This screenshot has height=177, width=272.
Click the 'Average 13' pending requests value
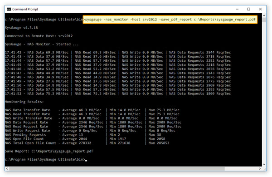[73, 135]
